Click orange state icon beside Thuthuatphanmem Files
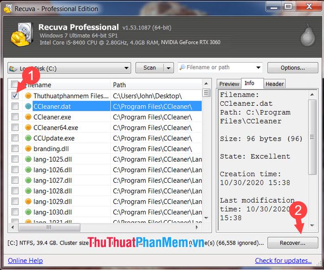Image resolution: width=324 pixels, height=270 pixels. tap(28, 96)
